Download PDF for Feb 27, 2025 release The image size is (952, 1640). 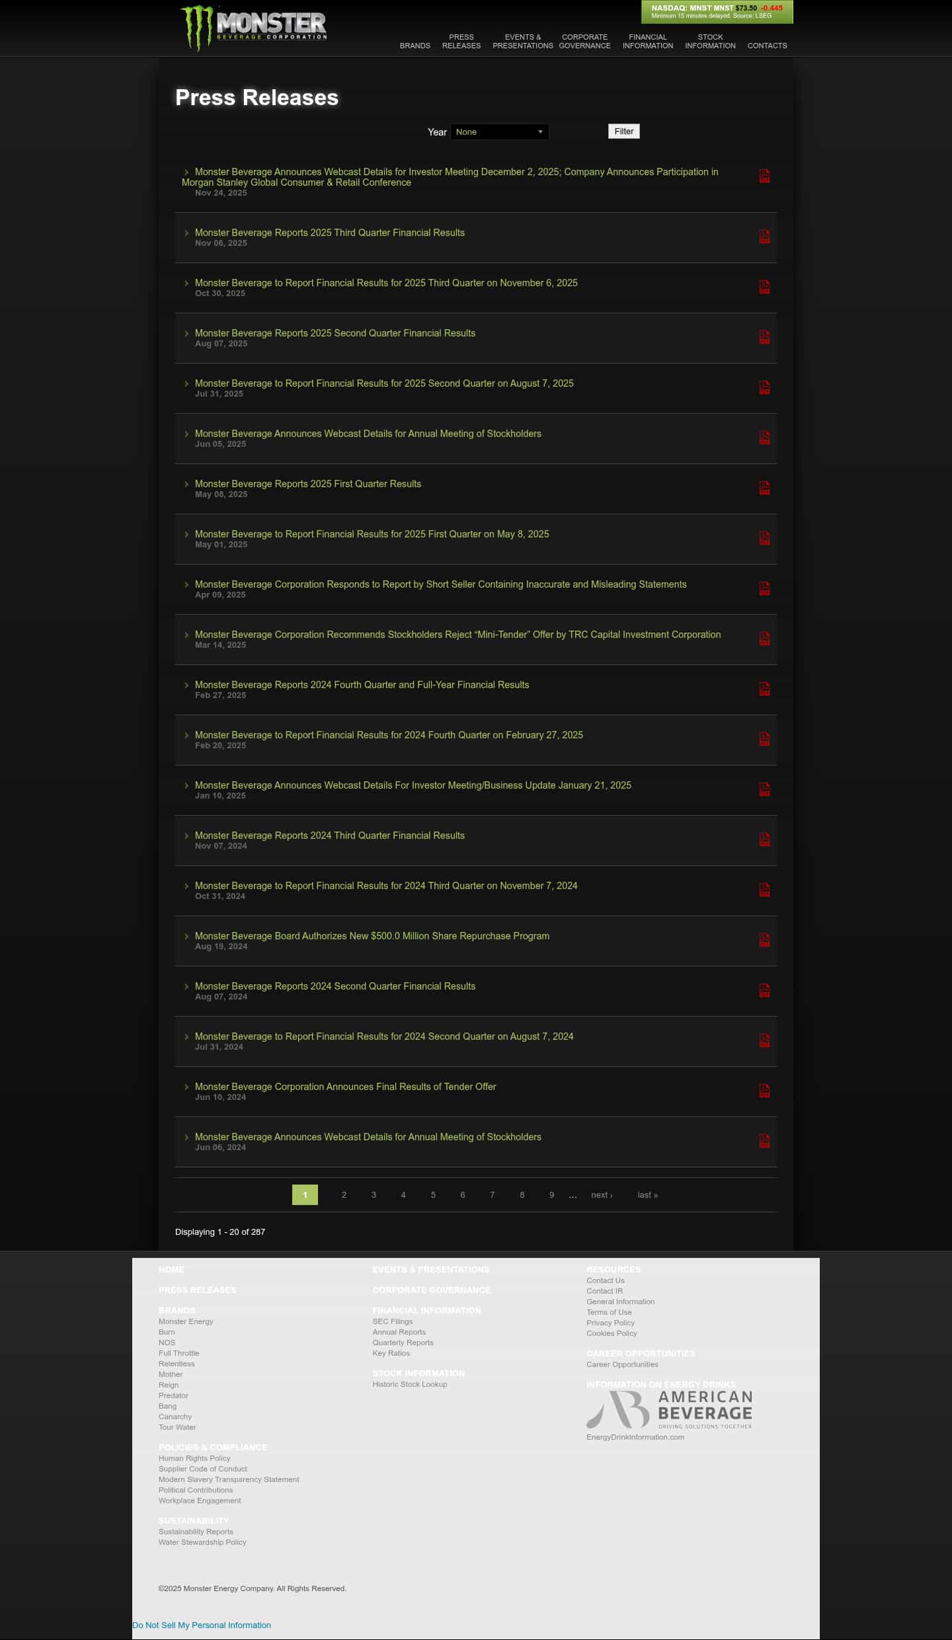(x=764, y=689)
